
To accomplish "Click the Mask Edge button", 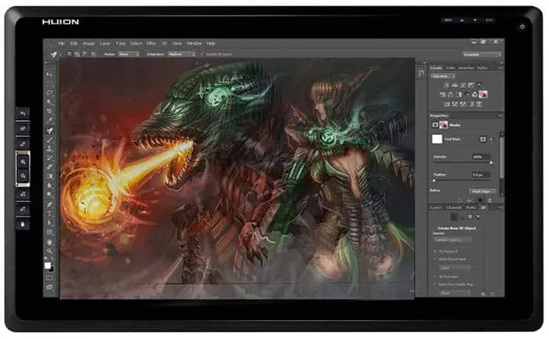I will [x=482, y=191].
